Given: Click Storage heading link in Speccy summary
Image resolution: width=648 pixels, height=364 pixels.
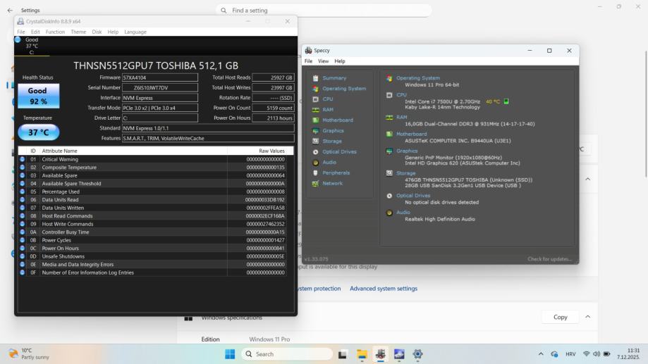Looking at the screenshot, I should (x=406, y=173).
